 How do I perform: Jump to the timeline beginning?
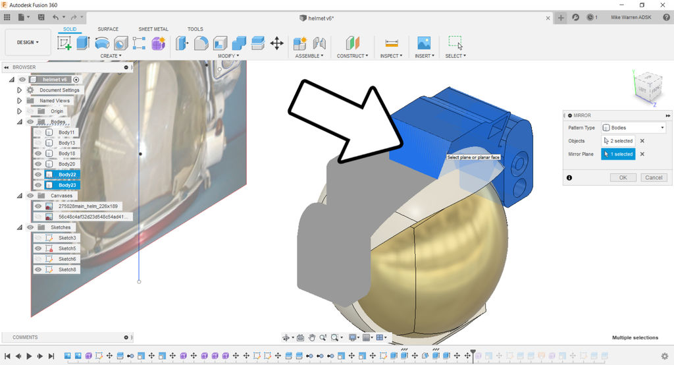pos(7,356)
